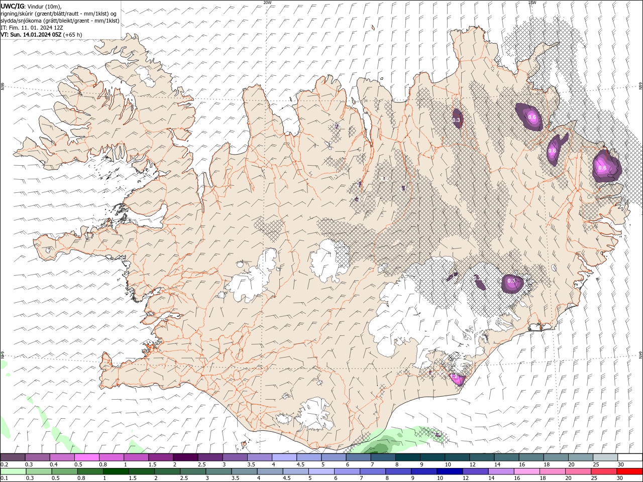Viewport: 643px width, 482px height.
Task: Click the 'slydda/snjókoma' legend description line
Action: pyautogui.click(x=60, y=21)
